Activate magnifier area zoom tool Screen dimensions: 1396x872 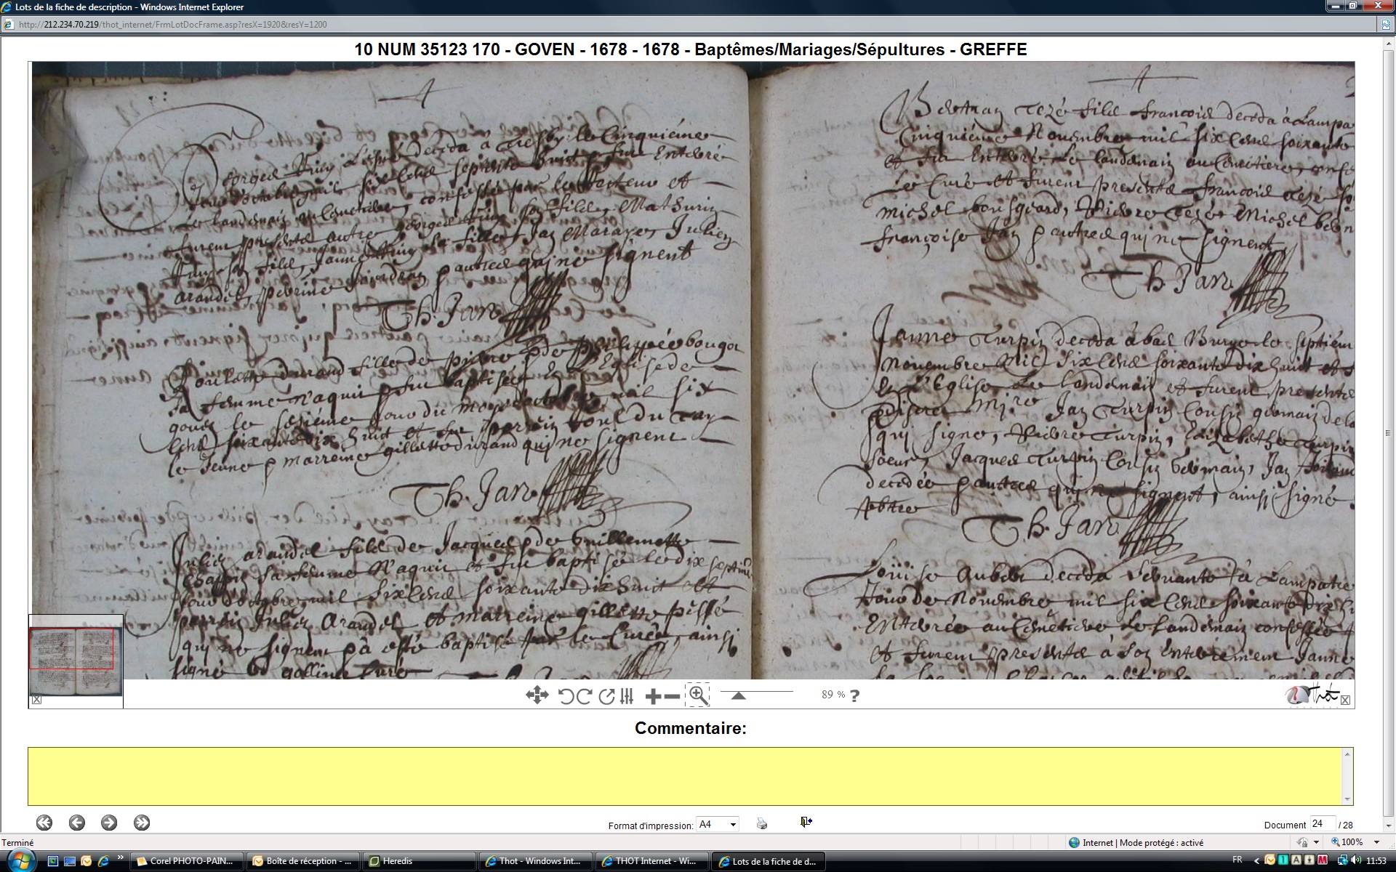[698, 695]
